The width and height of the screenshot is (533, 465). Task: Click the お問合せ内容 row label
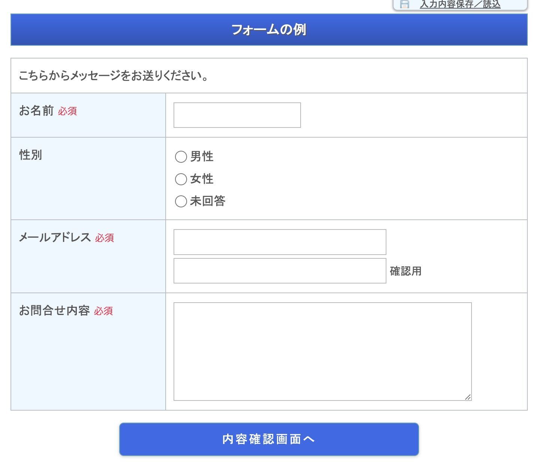[x=54, y=310]
